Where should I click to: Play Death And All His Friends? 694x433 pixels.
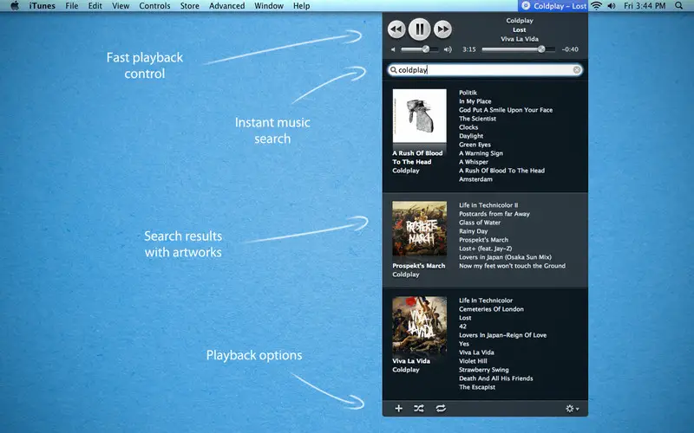(x=495, y=378)
